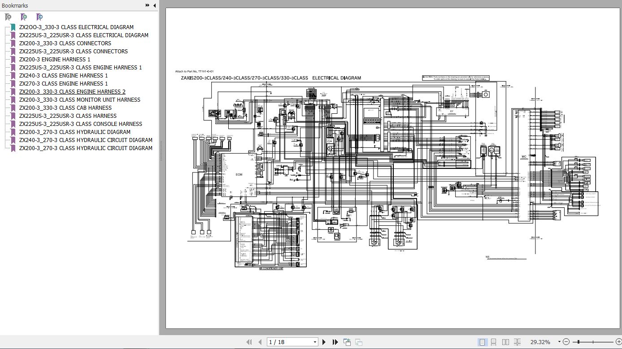Expand bookmarks panel options double arrow

point(148,5)
